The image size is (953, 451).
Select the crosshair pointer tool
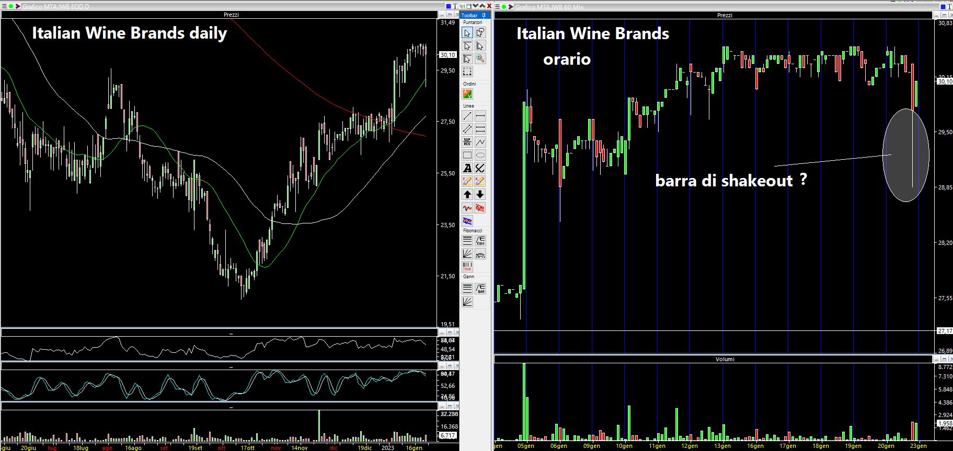(467, 58)
